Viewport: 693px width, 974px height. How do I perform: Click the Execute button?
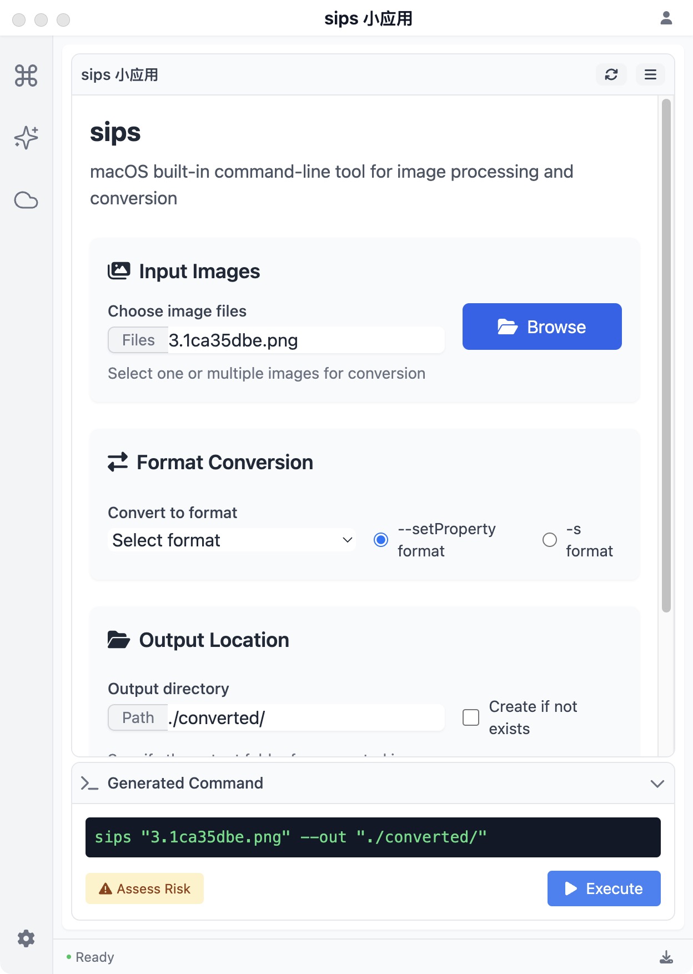pos(604,888)
